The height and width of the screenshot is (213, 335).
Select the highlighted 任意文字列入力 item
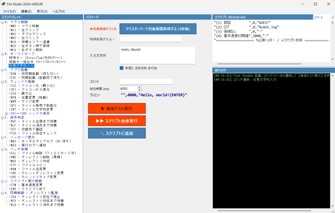[x=21, y=66]
